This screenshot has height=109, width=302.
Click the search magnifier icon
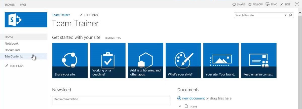click(x=291, y=15)
